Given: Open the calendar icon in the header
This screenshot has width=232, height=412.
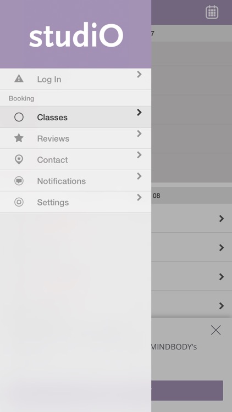Looking at the screenshot, I should pos(212,12).
